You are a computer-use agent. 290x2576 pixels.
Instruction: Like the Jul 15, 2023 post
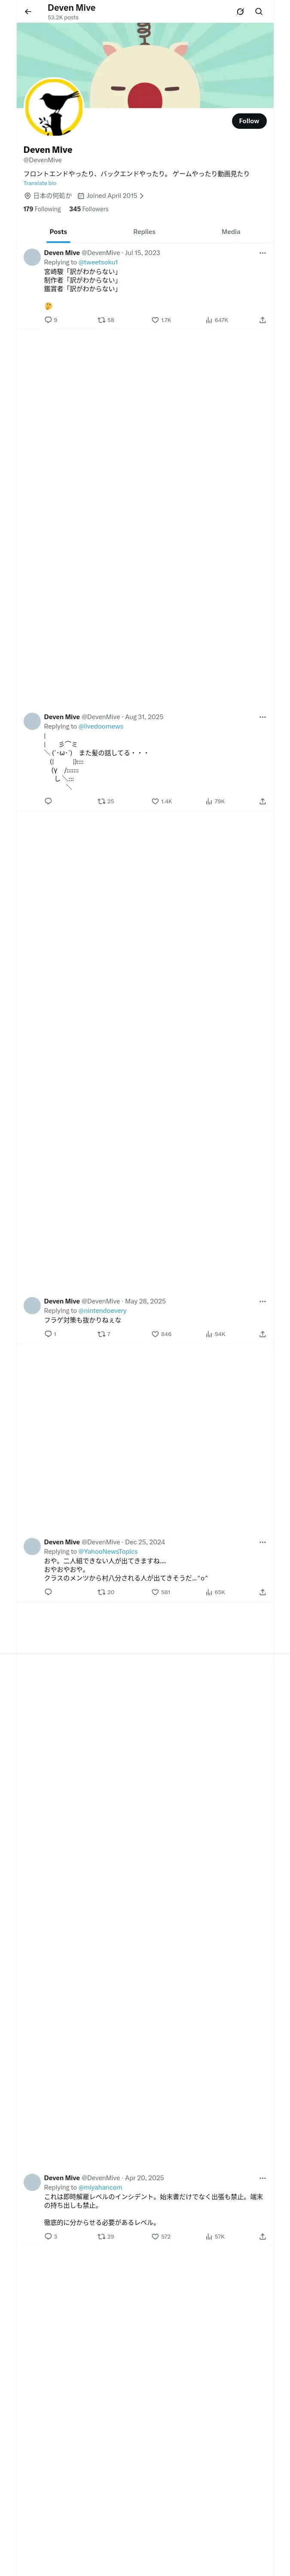[161, 320]
